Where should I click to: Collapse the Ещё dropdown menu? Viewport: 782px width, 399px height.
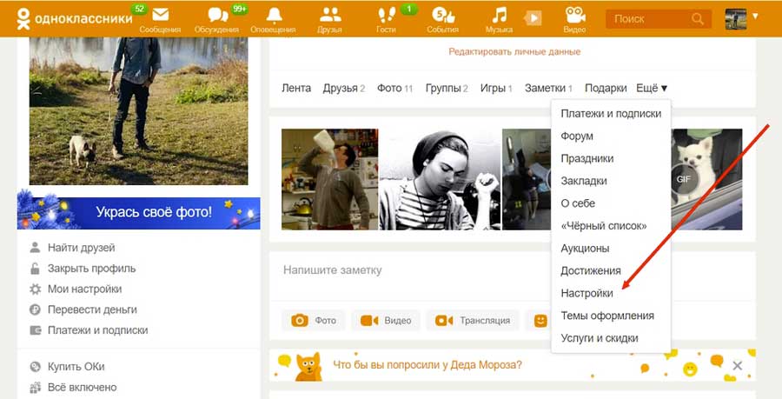point(652,89)
